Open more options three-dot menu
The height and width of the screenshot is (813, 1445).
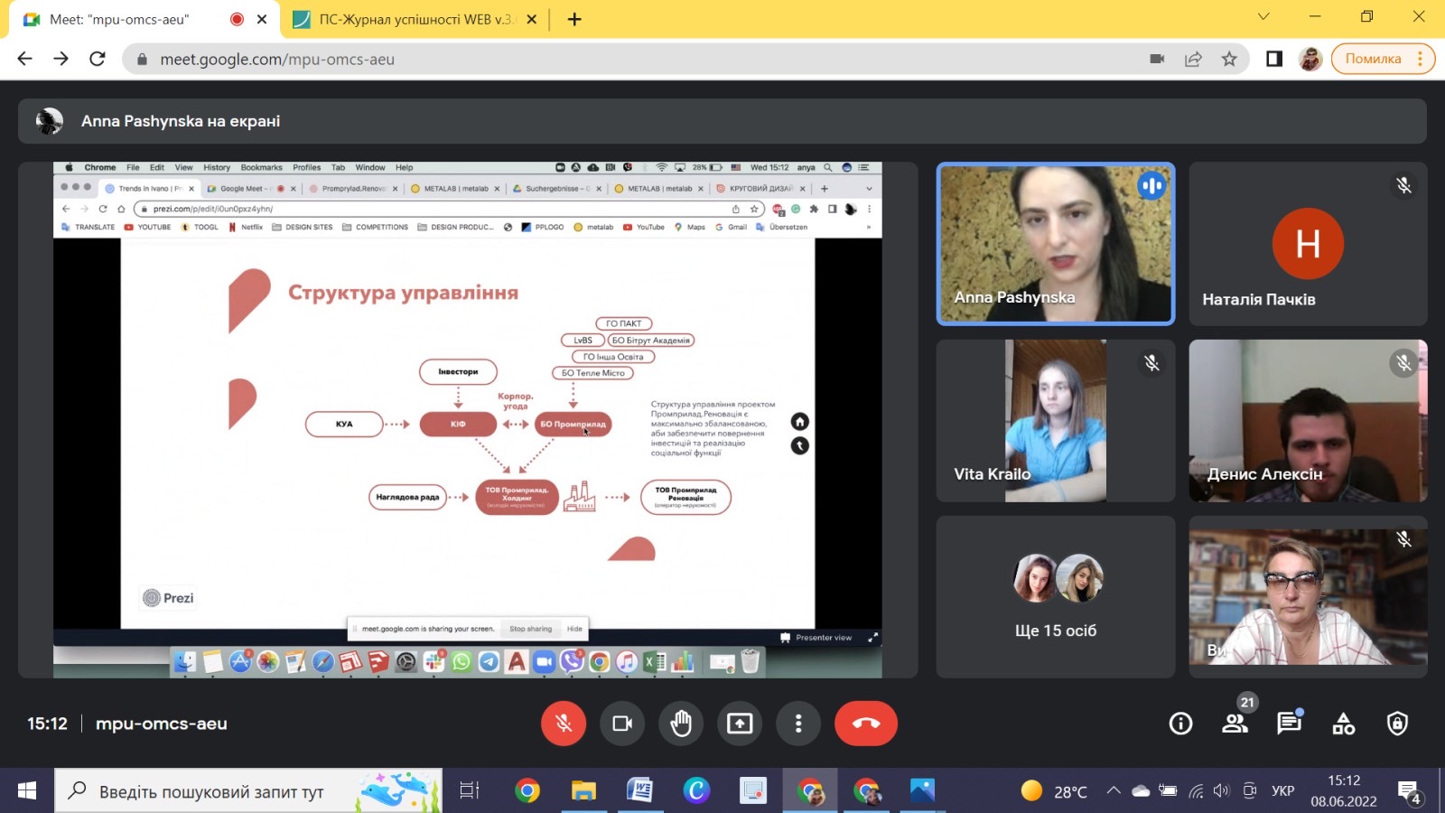coord(798,724)
